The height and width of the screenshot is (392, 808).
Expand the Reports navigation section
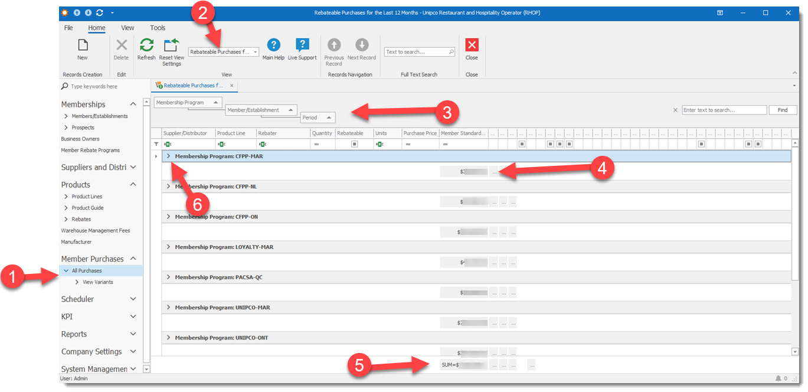(133, 334)
